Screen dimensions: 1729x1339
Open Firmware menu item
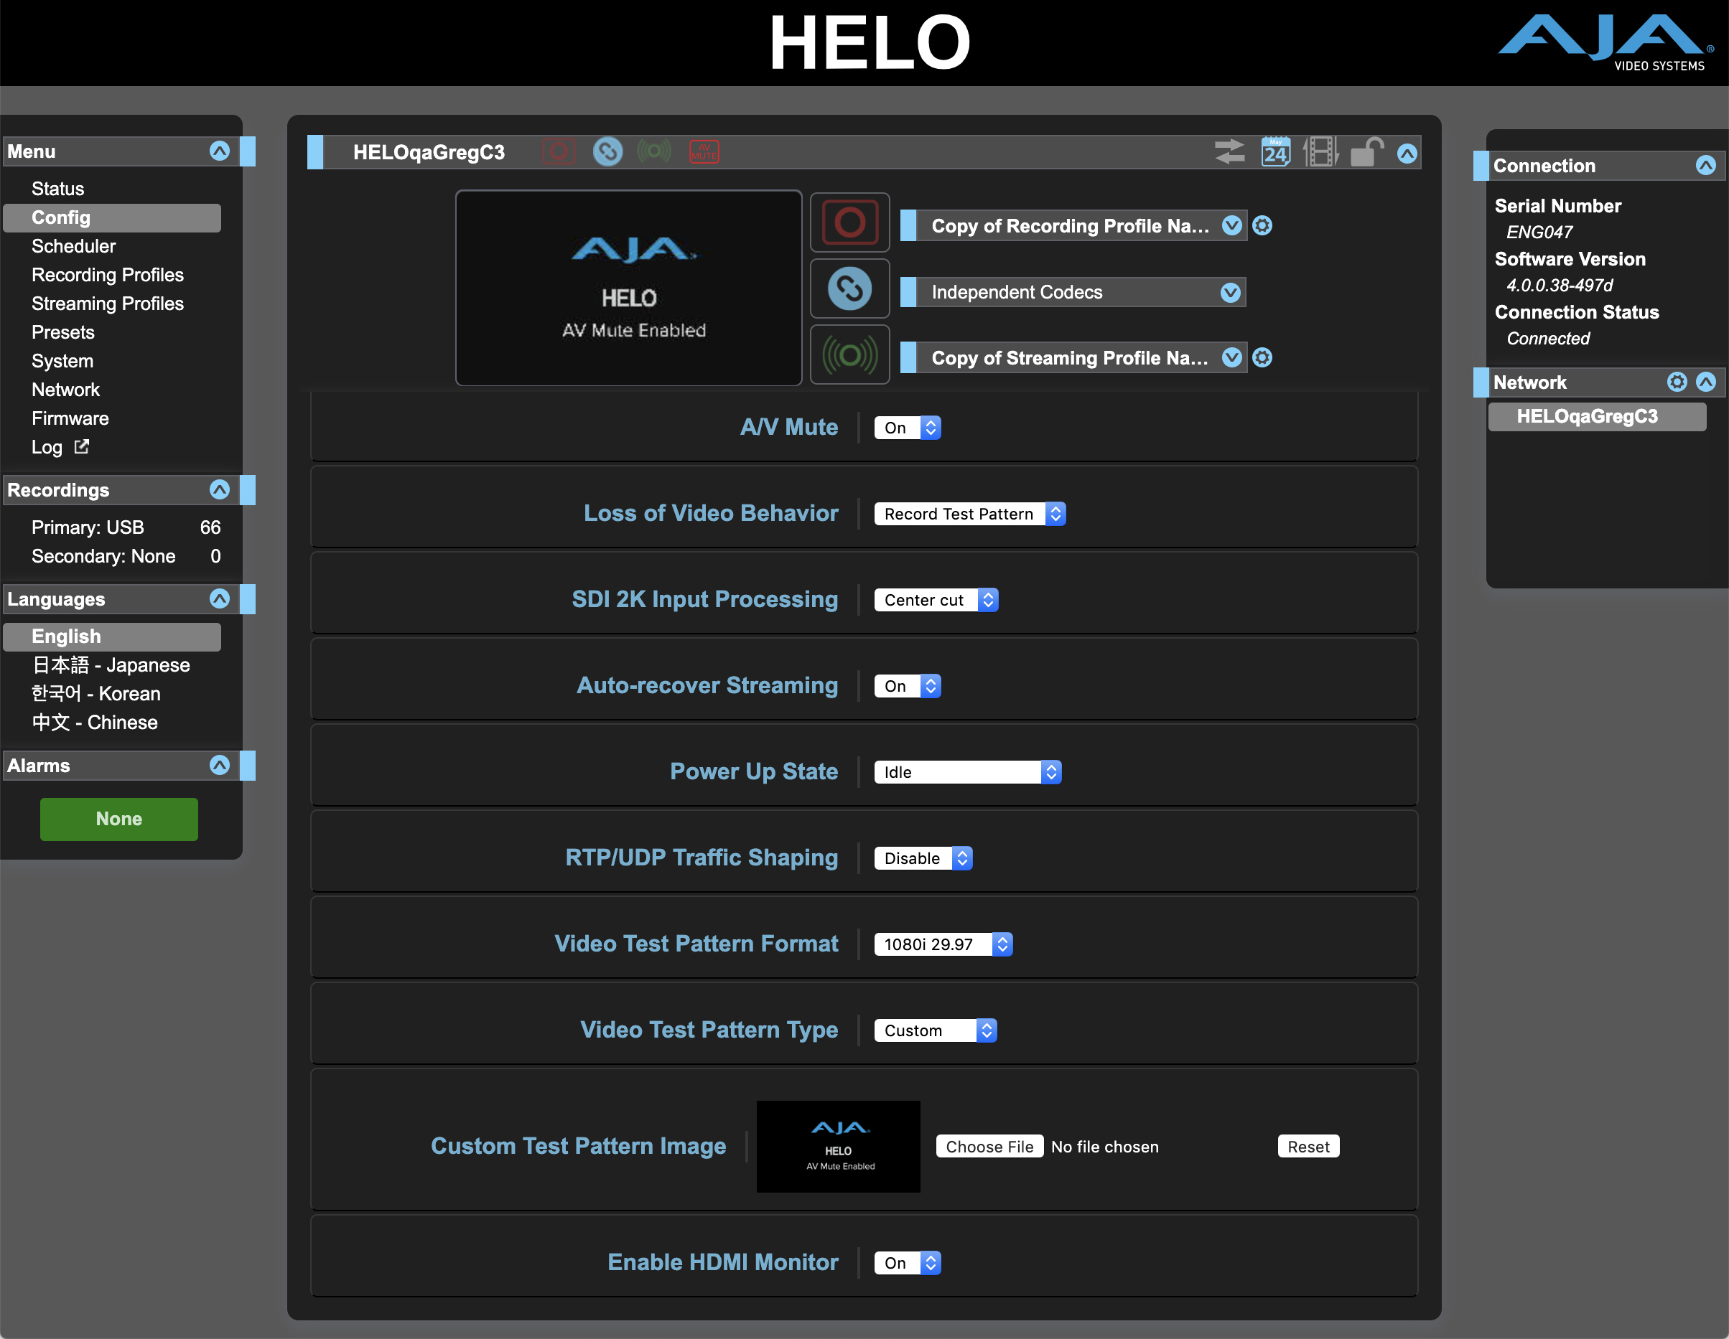(70, 418)
